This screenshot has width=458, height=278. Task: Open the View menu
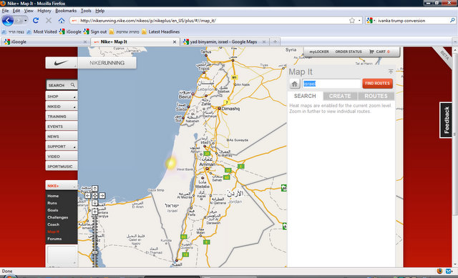click(29, 11)
